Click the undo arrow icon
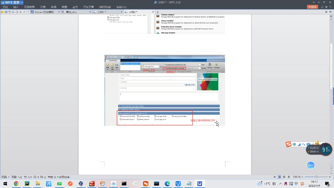 (x=21, y=12)
